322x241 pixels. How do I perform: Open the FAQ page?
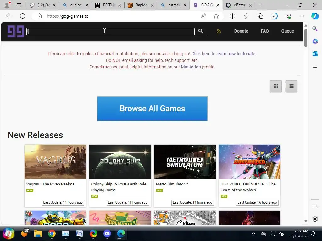pos(264,31)
